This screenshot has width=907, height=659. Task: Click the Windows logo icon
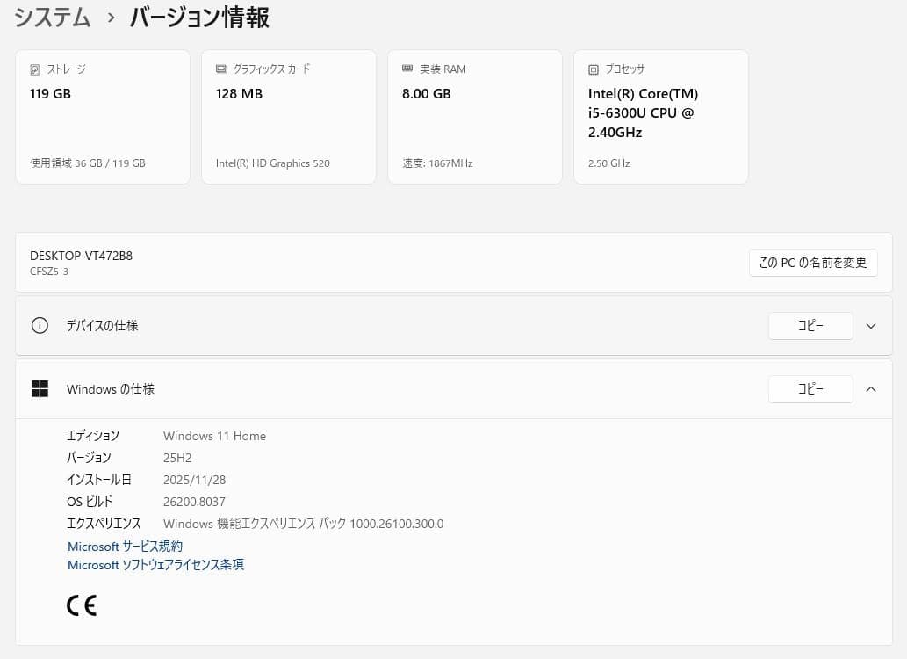point(40,388)
